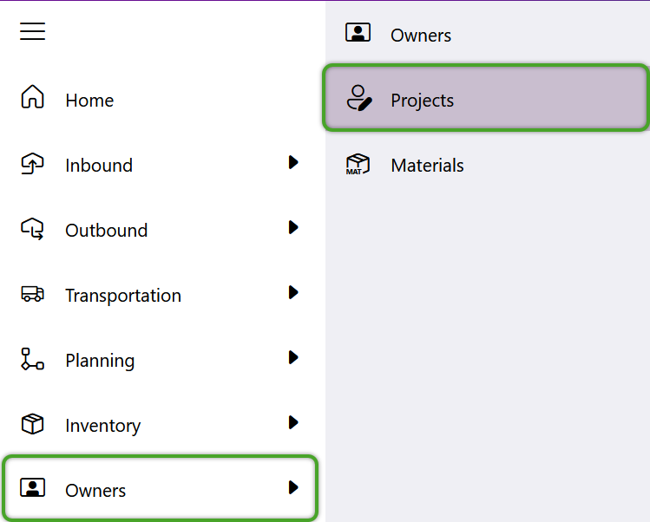The width and height of the screenshot is (650, 522).
Task: Click the Owners person card icon in sidebar
Action: click(32, 487)
